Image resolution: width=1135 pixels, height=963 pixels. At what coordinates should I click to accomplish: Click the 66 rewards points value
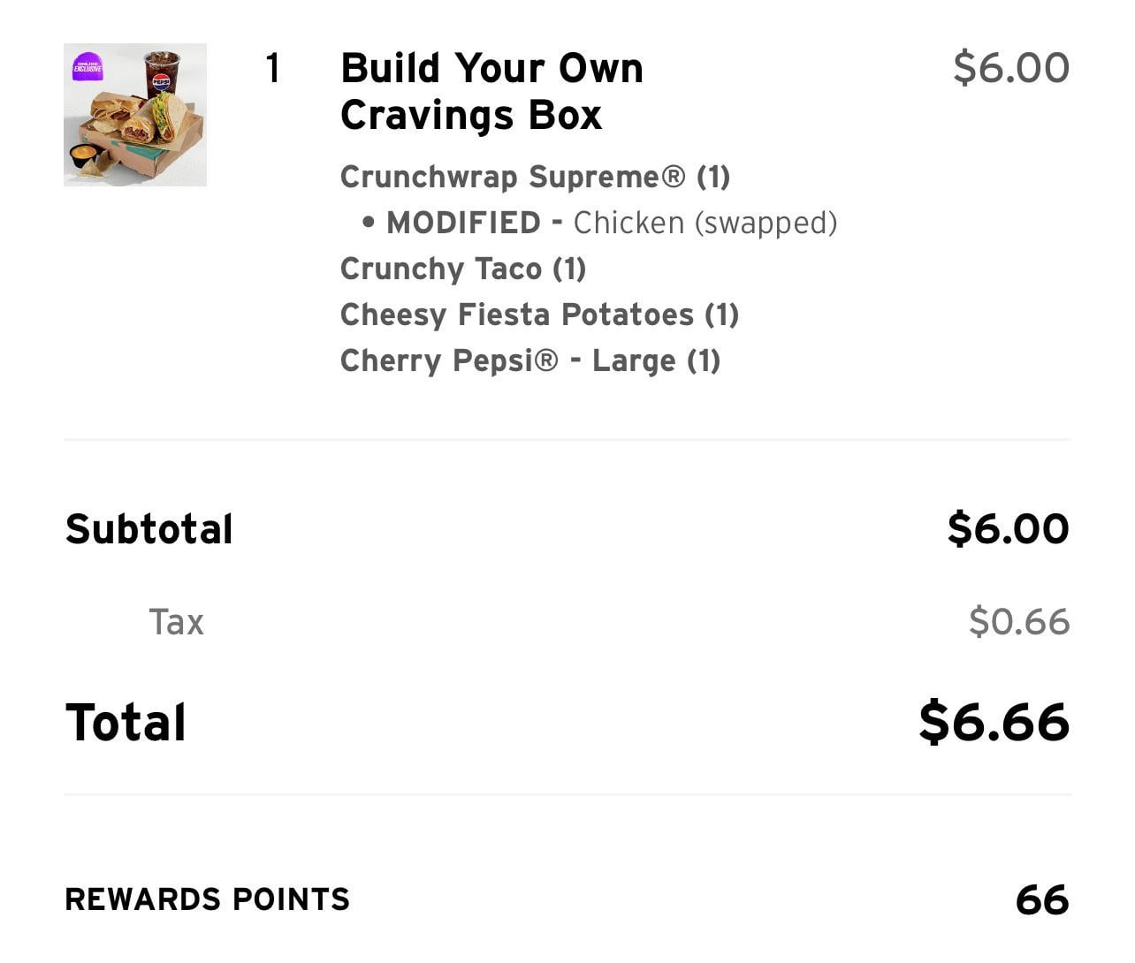[x=1042, y=900]
